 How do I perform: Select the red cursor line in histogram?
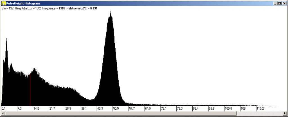pyautogui.click(x=30, y=90)
